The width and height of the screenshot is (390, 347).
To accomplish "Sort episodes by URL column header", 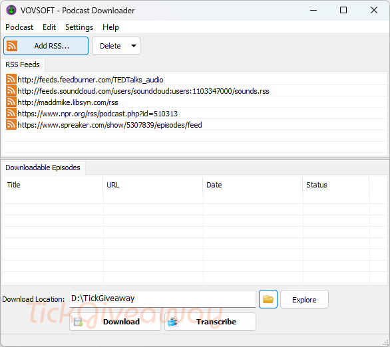I will tap(153, 185).
